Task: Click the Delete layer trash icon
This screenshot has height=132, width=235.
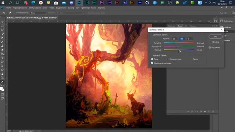Action: tap(213, 111)
